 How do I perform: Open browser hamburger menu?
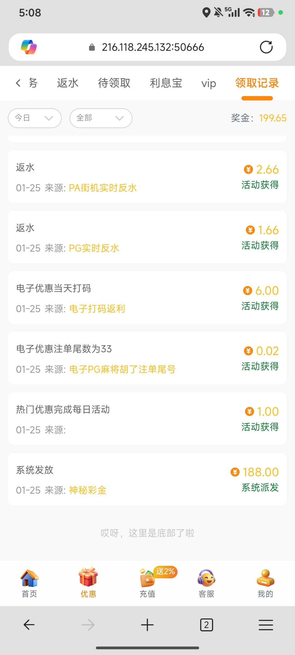pos(266,625)
